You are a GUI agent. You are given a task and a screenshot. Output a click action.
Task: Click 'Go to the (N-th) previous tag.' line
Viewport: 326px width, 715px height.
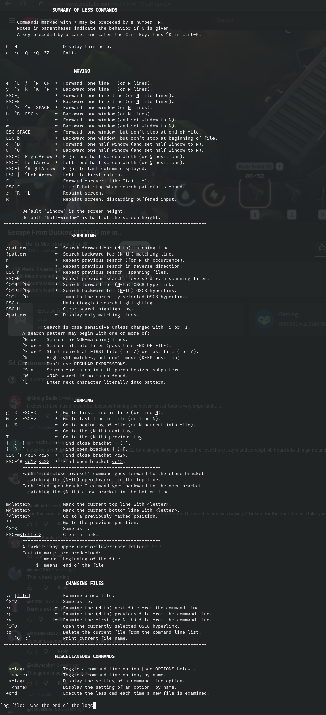coord(103,437)
